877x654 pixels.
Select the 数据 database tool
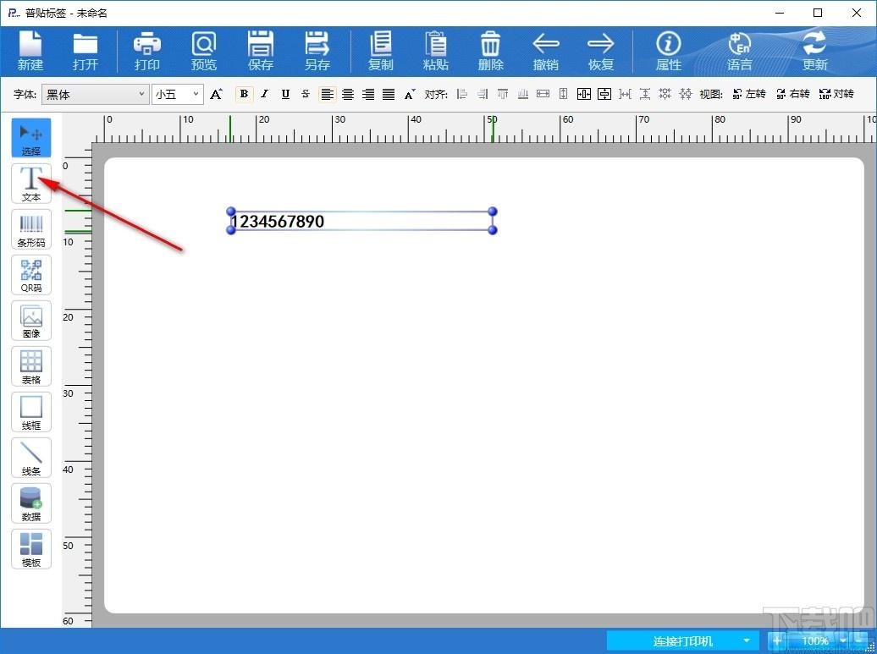(x=31, y=503)
